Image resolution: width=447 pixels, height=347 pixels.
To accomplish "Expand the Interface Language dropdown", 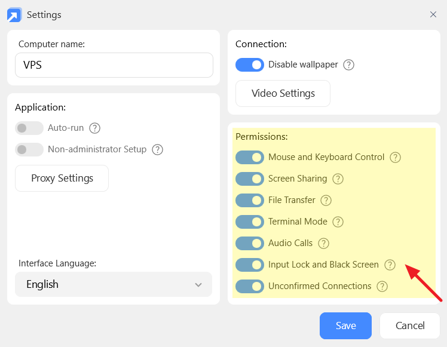I will coord(114,284).
